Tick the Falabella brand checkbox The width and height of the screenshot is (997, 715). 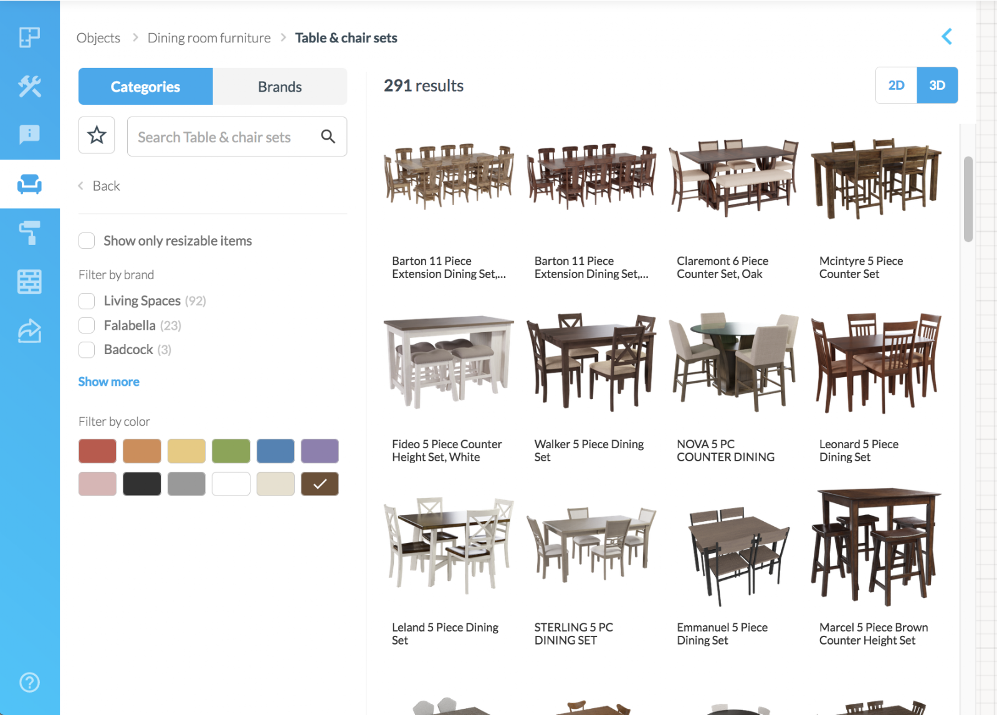click(x=87, y=325)
